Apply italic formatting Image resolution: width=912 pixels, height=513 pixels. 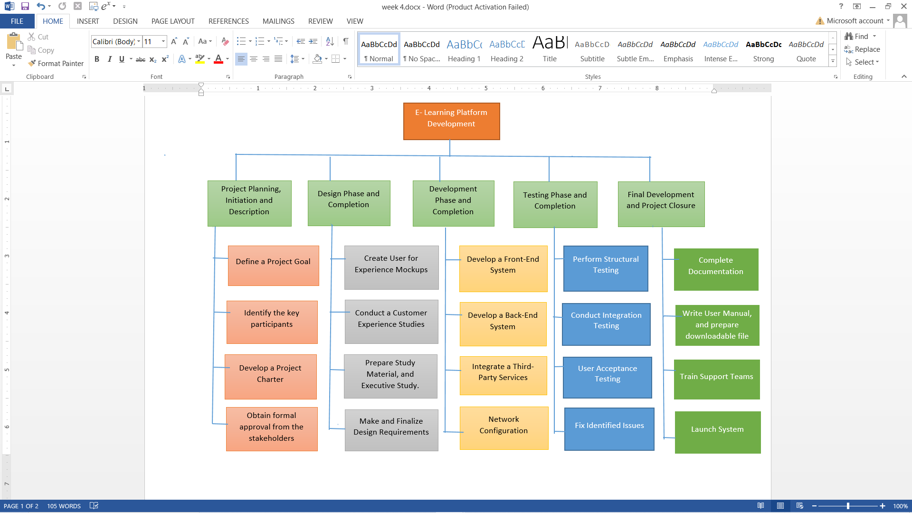tap(109, 59)
